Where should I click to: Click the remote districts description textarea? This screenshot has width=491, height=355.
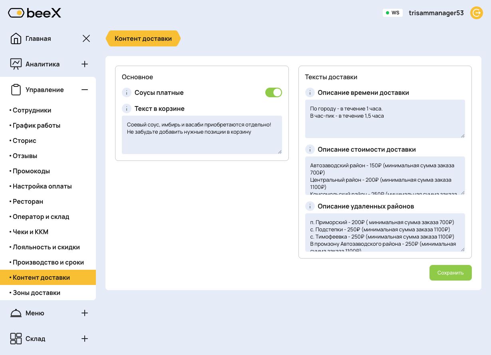(x=385, y=233)
